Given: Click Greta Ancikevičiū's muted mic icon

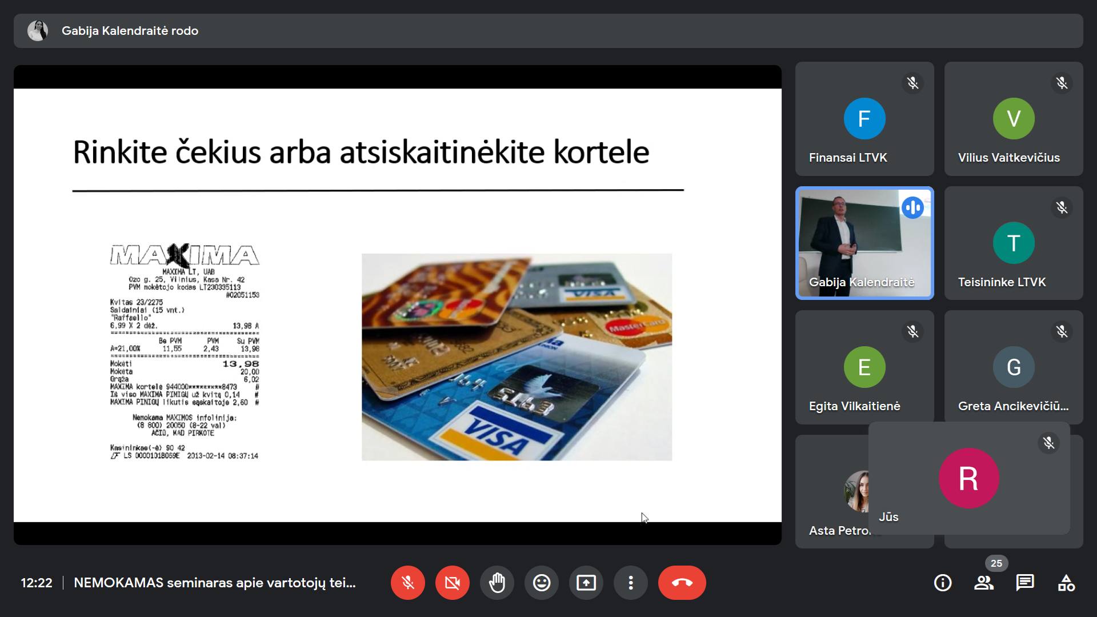Looking at the screenshot, I should [1062, 331].
